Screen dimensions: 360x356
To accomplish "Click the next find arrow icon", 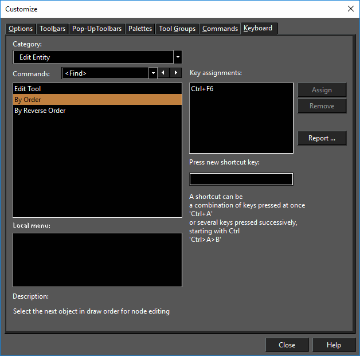I will pos(174,73).
